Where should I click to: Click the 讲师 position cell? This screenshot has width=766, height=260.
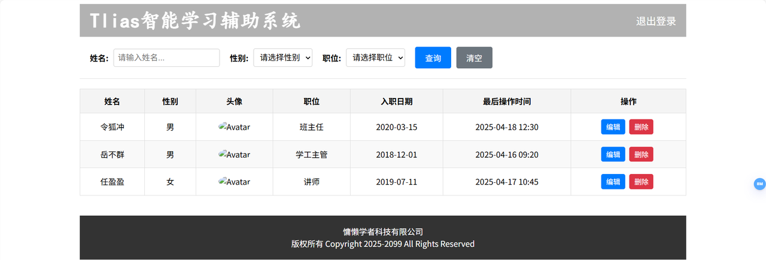tap(312, 182)
